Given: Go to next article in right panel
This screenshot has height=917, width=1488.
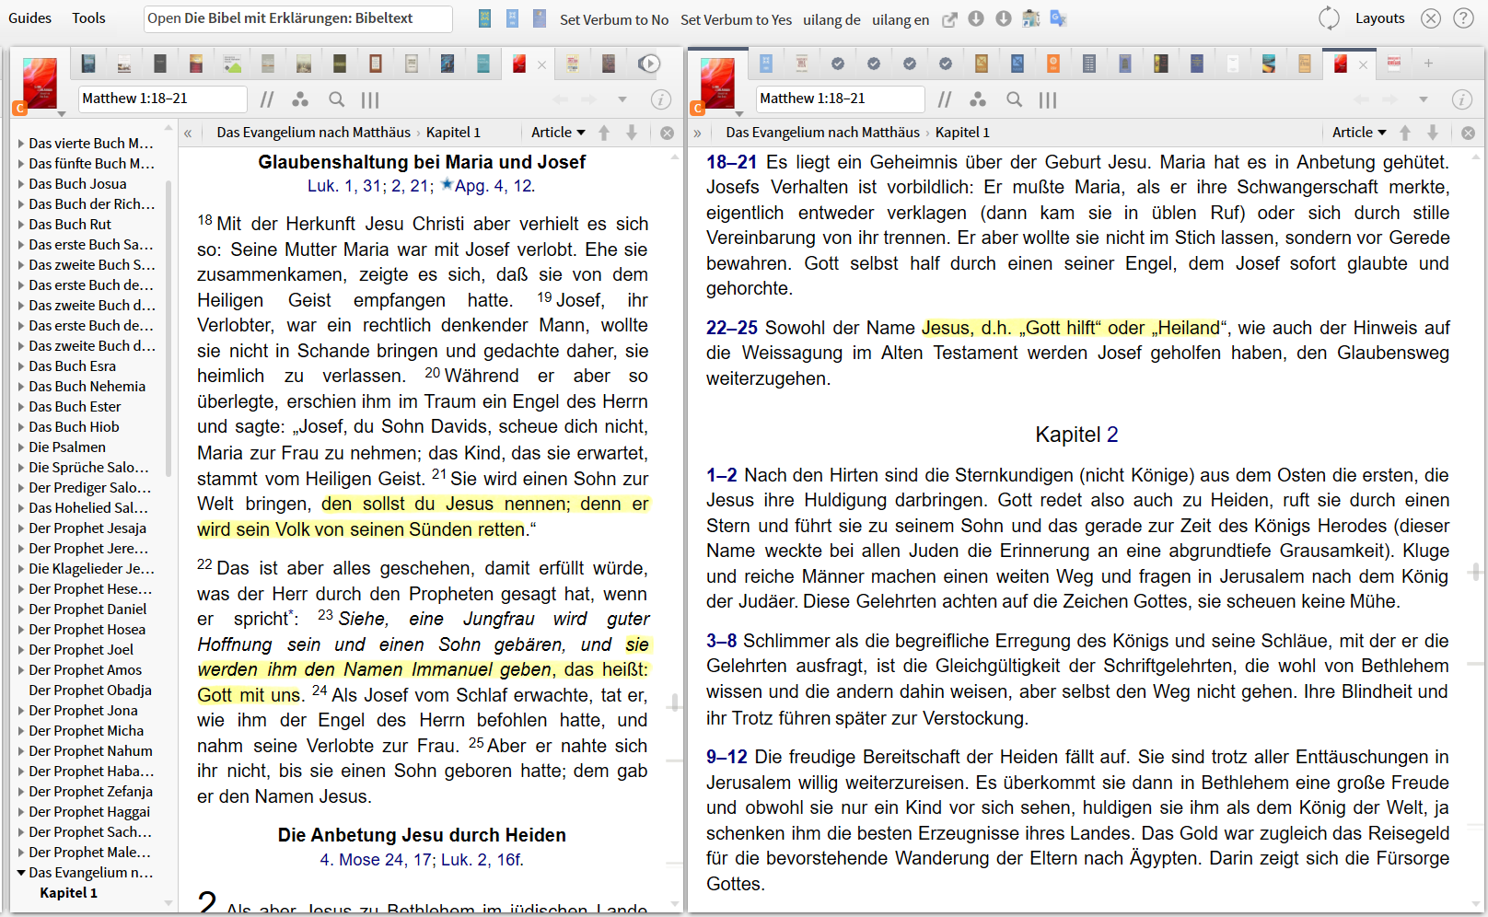Looking at the screenshot, I should pos(1433,133).
